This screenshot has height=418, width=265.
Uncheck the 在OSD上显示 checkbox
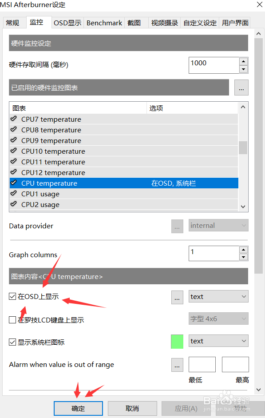tap(12, 296)
